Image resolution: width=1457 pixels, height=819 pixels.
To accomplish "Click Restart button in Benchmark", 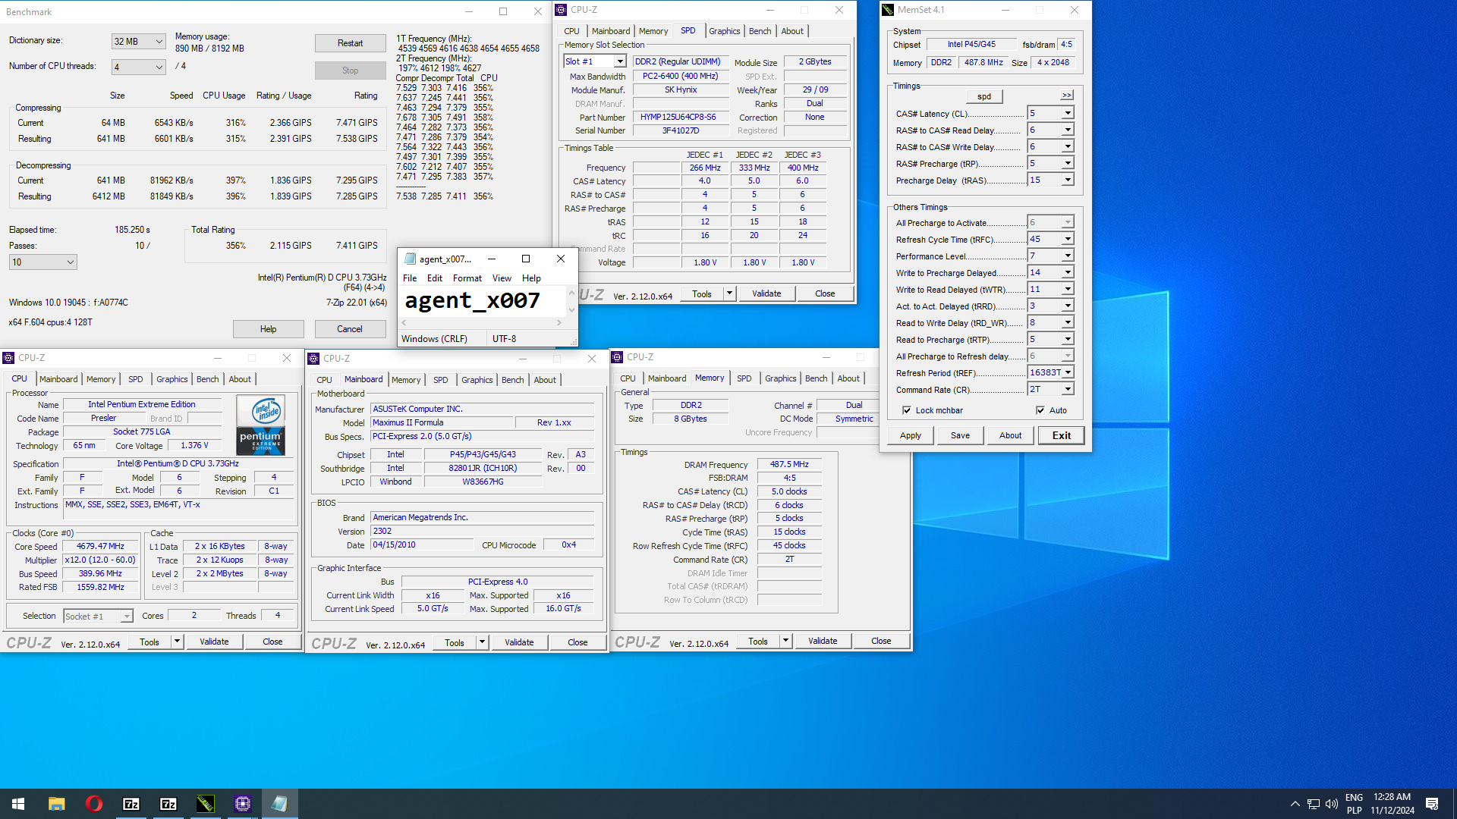I will (x=350, y=43).
